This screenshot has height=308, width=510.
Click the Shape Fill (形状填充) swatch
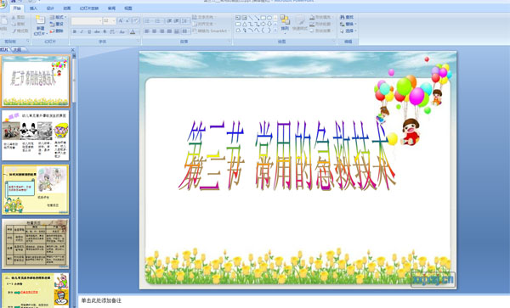[312, 17]
